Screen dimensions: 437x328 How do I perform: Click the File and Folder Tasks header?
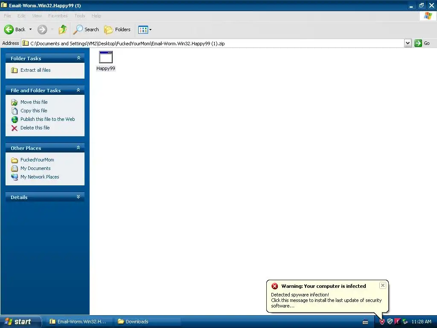tap(45, 91)
